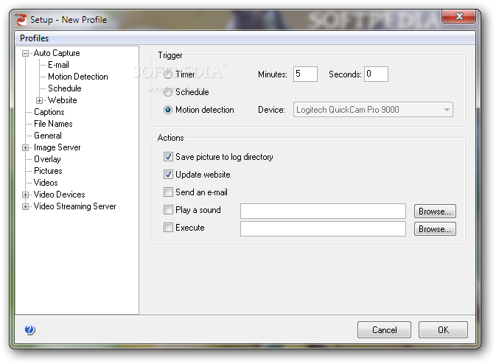Click the Cancel button
This screenshot has height=364, width=496.
click(384, 330)
